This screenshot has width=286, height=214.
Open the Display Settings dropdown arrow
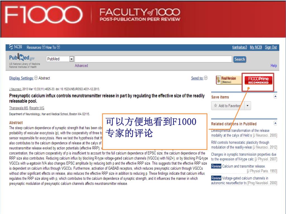(36, 78)
